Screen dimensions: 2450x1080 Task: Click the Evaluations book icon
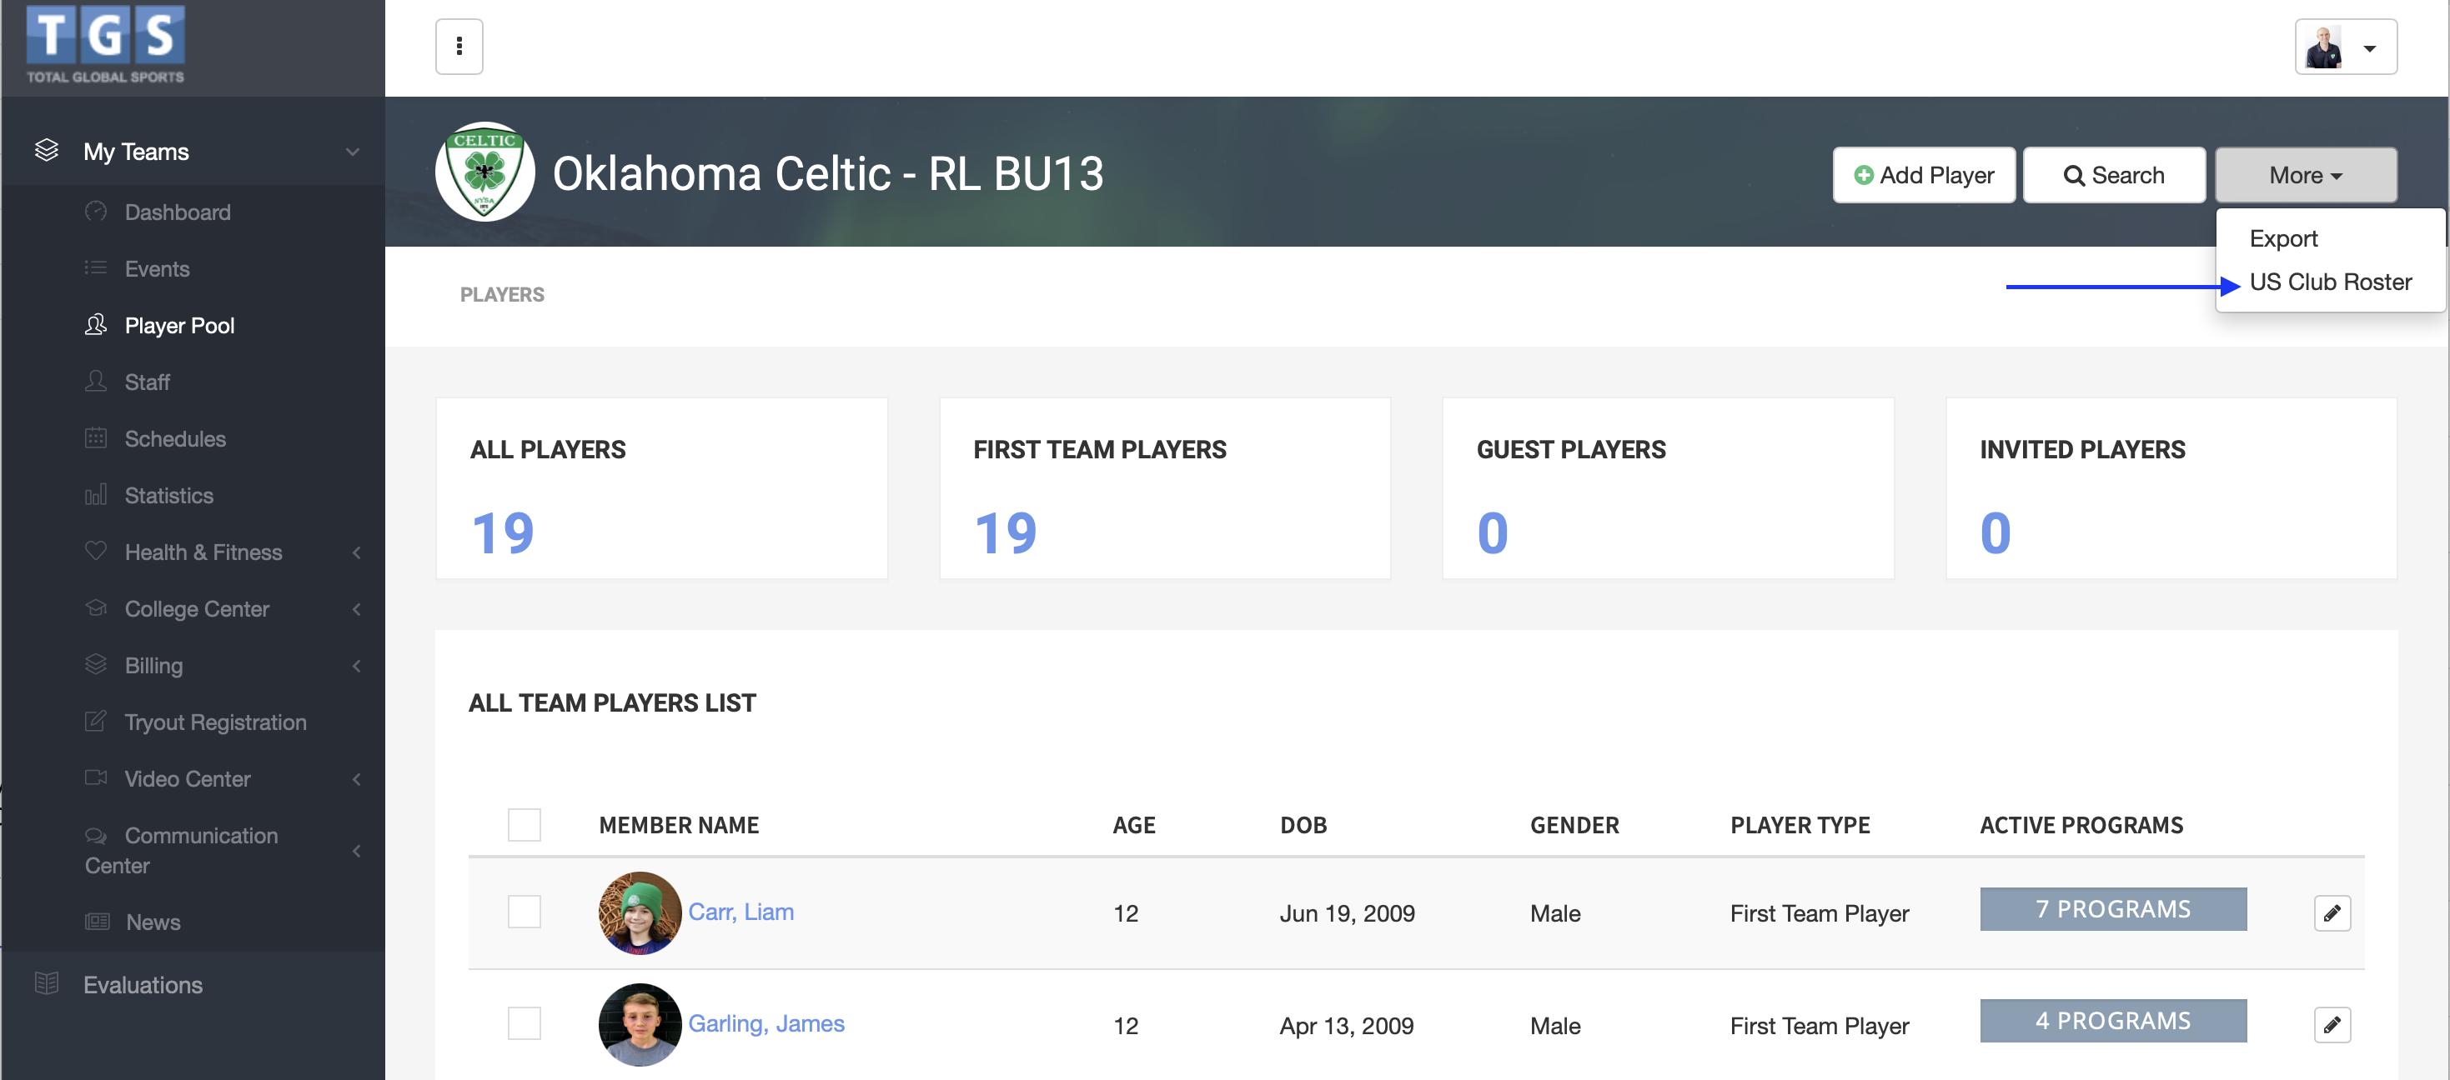pyautogui.click(x=47, y=983)
